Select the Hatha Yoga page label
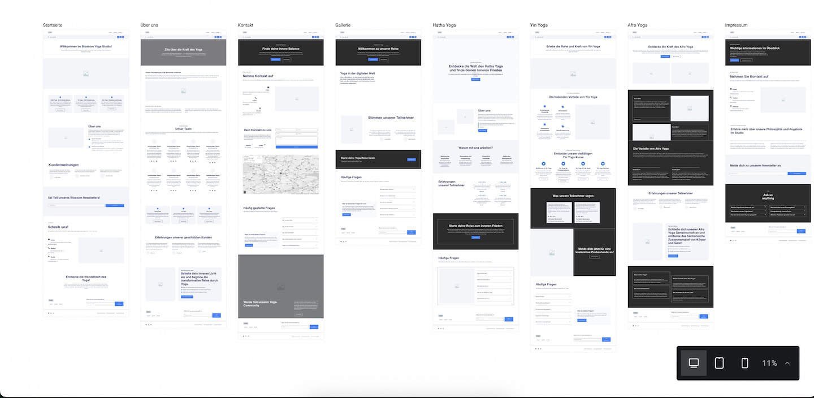The image size is (814, 398). (444, 25)
